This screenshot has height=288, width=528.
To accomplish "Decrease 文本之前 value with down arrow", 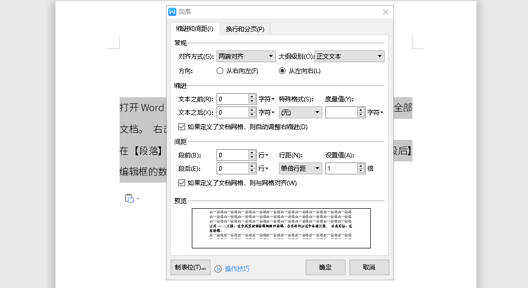I will point(252,102).
